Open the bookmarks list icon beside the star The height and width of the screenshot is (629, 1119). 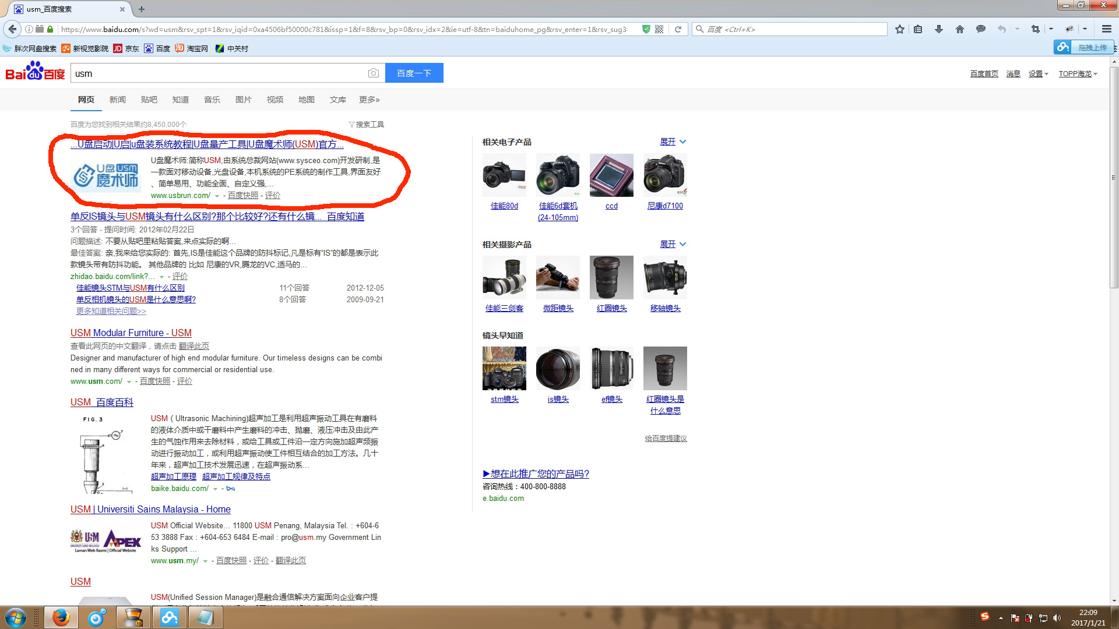click(918, 29)
